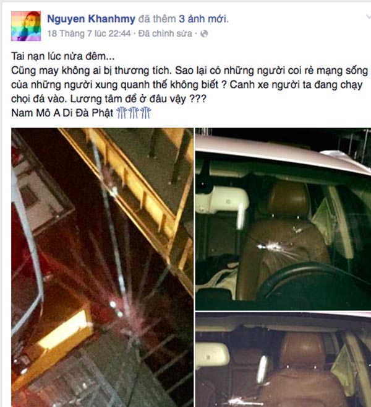371x407 pixels.
Task: Click the praying hands emoji in the post
Action: 134,113
